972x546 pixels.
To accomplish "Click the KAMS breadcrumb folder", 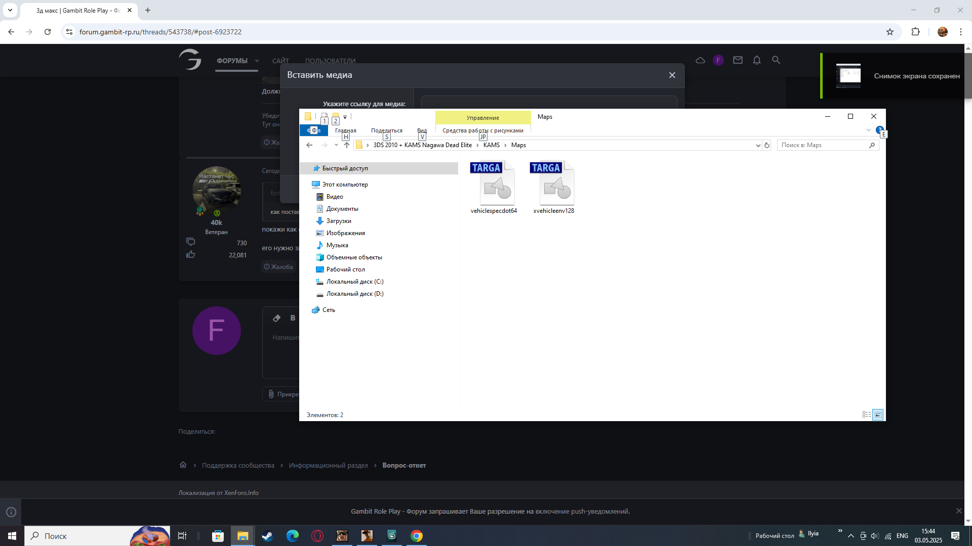I will pyautogui.click(x=491, y=145).
